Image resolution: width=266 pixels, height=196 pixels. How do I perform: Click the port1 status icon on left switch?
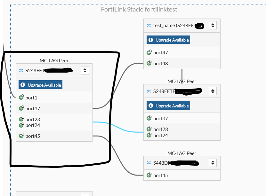click(21, 98)
